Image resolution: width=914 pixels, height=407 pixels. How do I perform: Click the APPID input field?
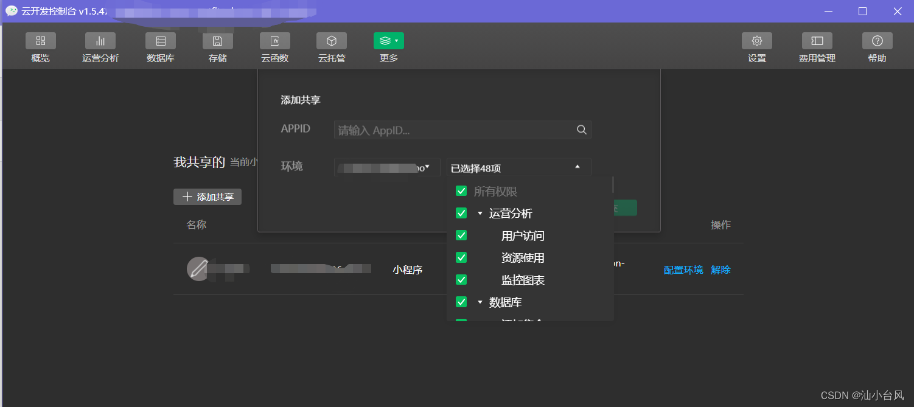[x=462, y=130]
